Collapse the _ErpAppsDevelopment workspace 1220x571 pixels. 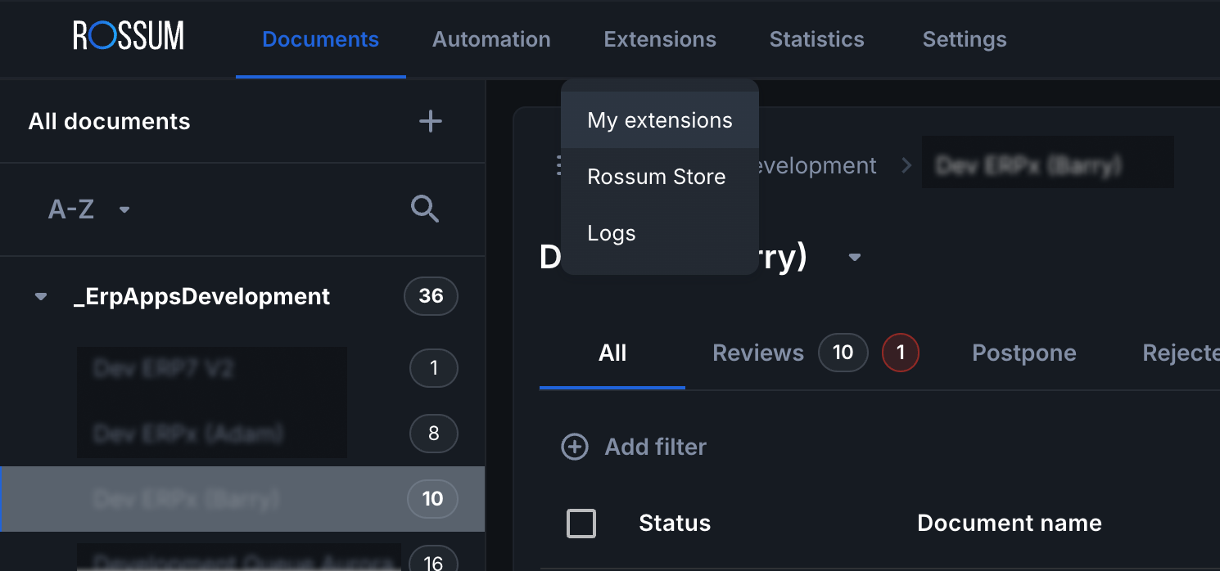click(x=41, y=297)
